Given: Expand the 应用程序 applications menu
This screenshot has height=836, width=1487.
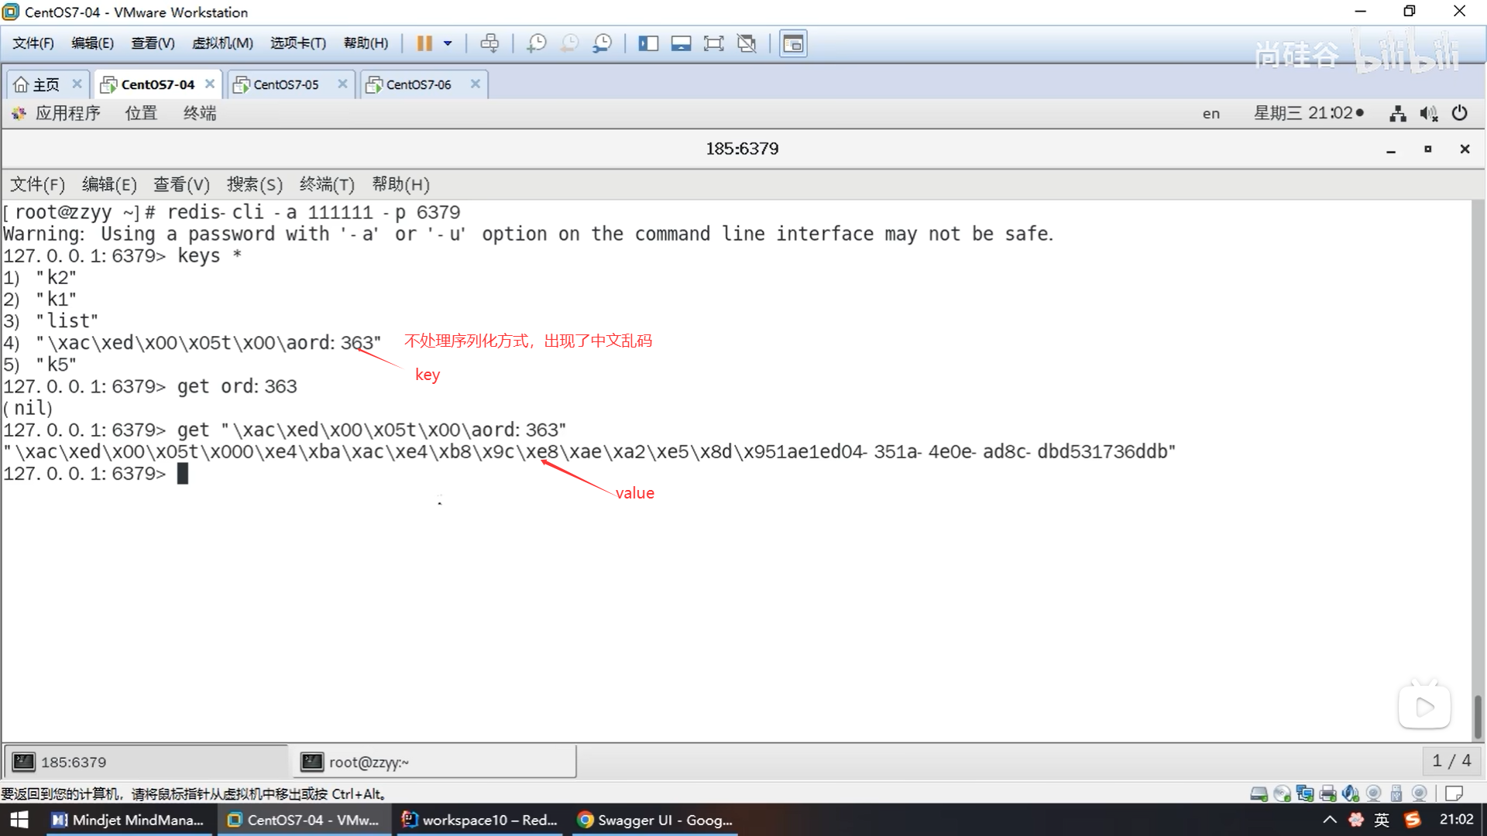Looking at the screenshot, I should (x=67, y=113).
